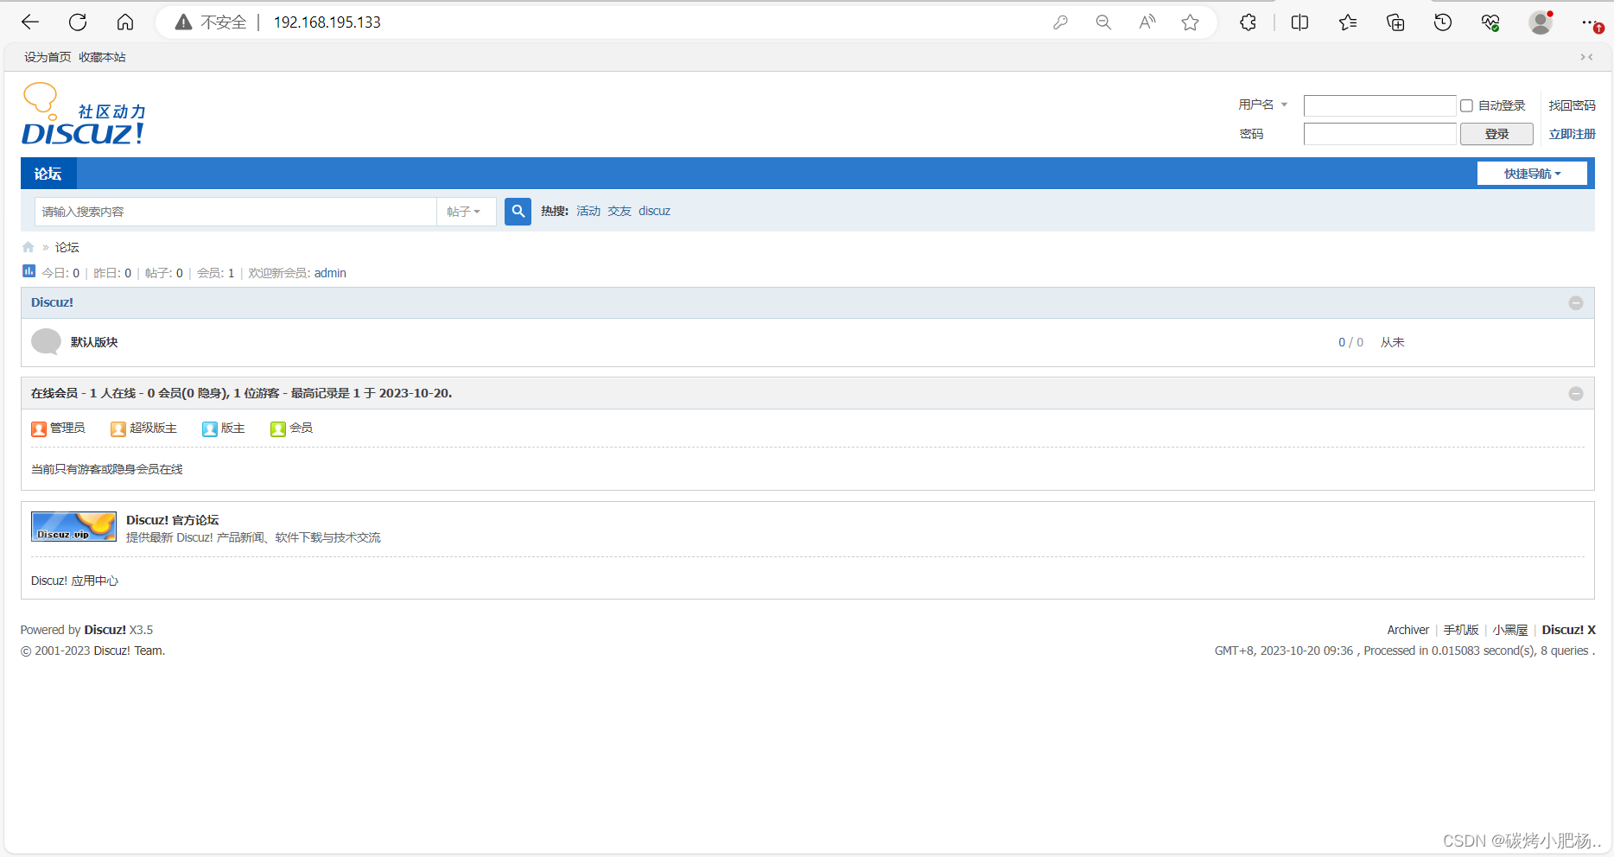Click 设为首页 link
The height and width of the screenshot is (857, 1614).
coord(48,57)
